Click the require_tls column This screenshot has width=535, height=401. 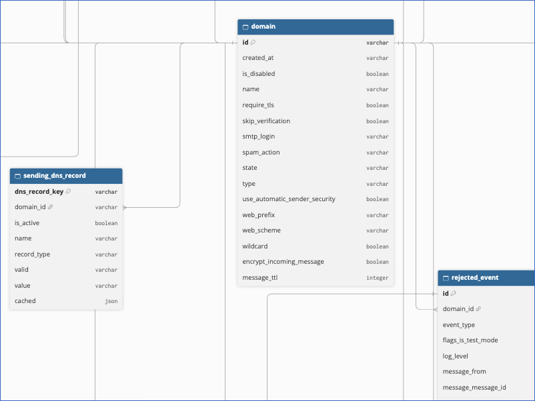pyautogui.click(x=316, y=105)
